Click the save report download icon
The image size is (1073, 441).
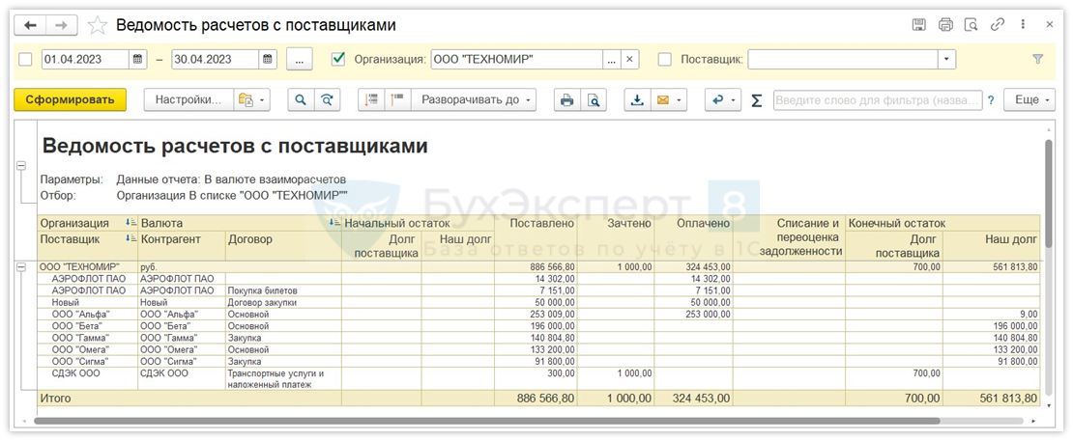pos(637,99)
